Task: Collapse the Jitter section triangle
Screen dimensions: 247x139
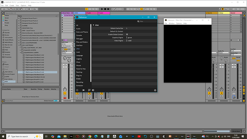Action: tap(93, 25)
